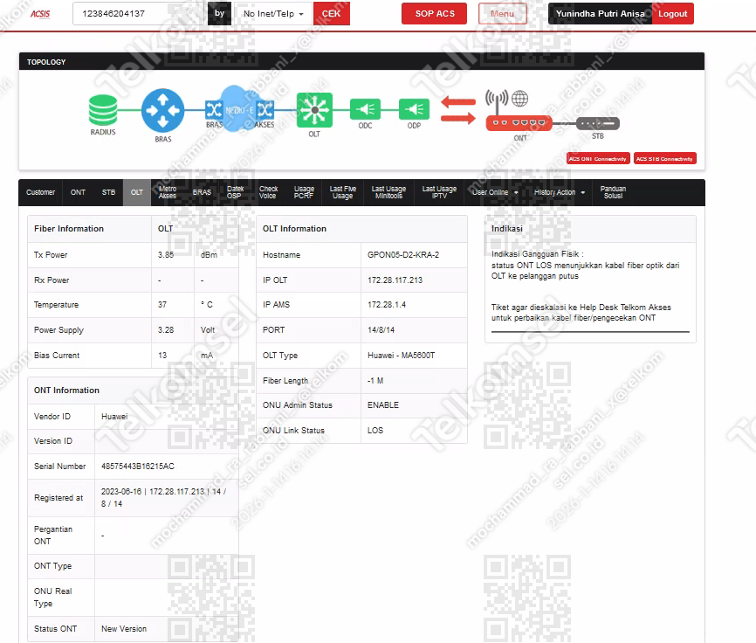The height and width of the screenshot is (643, 756).
Task: Click the green OLT icon
Action: click(x=314, y=110)
